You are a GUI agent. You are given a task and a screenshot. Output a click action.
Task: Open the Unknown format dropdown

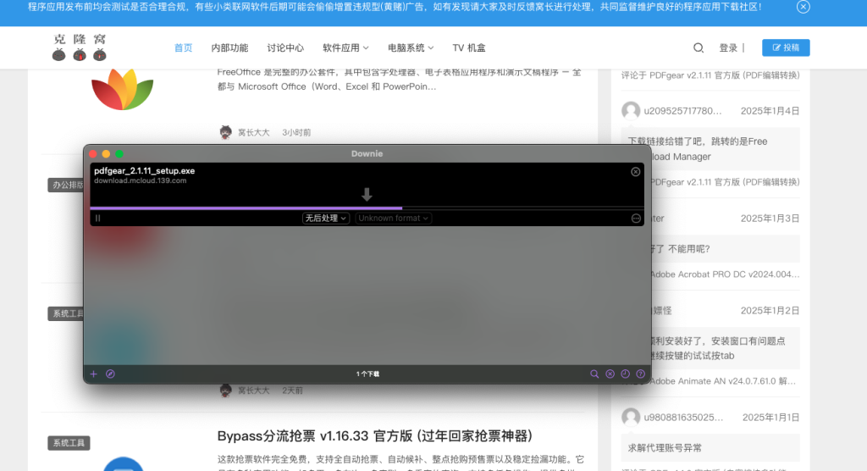coord(393,218)
